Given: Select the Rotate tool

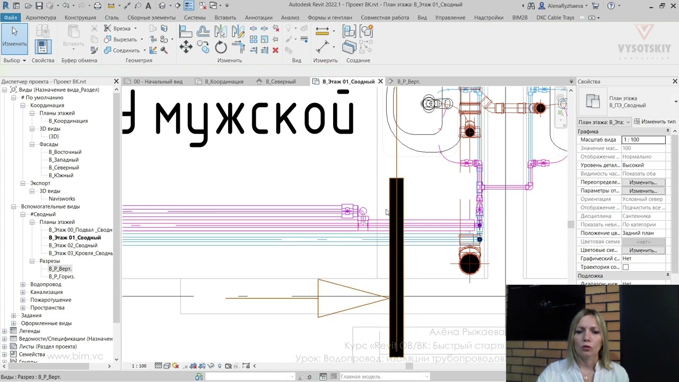Looking at the screenshot, I should [x=221, y=48].
